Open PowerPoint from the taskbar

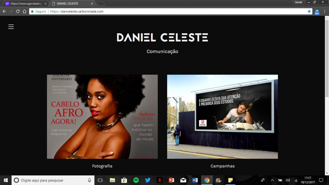[x=171, y=180]
